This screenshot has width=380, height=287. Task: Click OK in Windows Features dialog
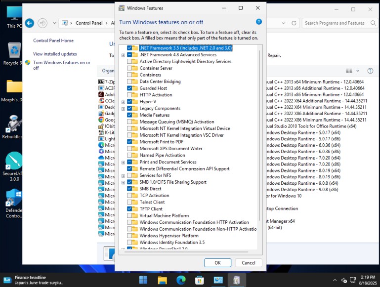coord(217,263)
